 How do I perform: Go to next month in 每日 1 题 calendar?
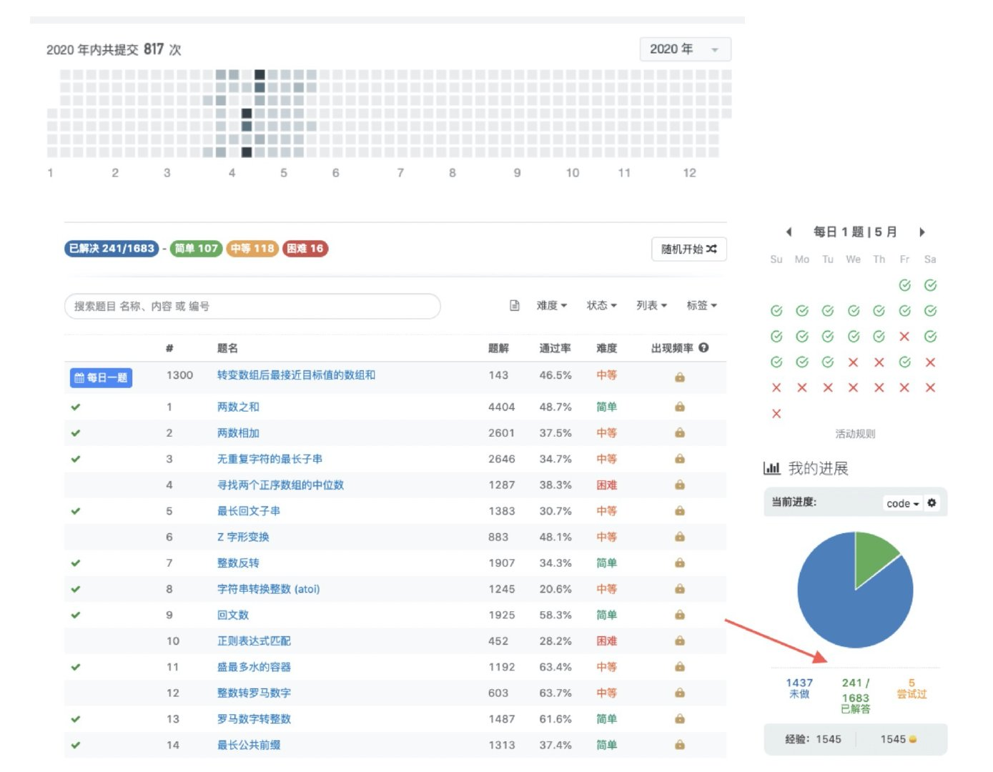[x=922, y=232]
